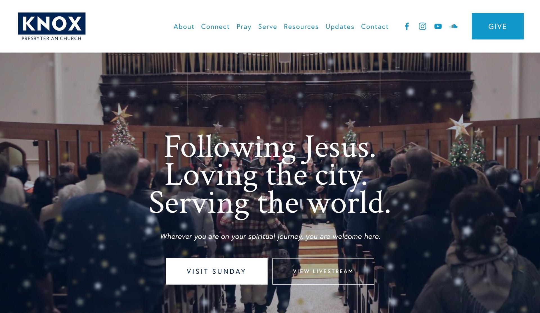Expand the Updates navigation section
540x313 pixels.
[x=339, y=26]
